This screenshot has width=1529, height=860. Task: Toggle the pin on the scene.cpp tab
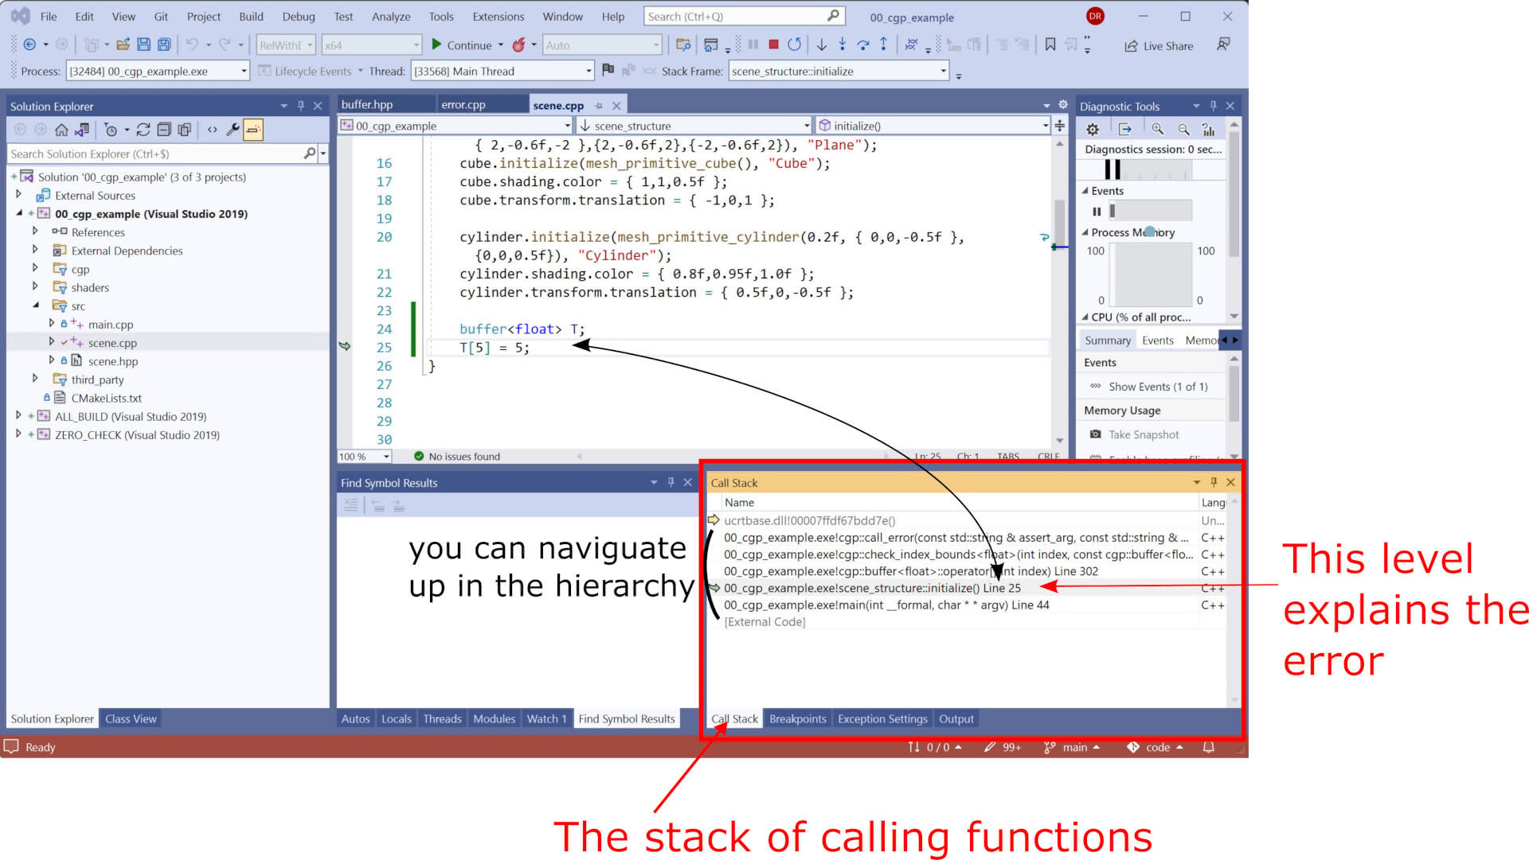[x=599, y=106]
